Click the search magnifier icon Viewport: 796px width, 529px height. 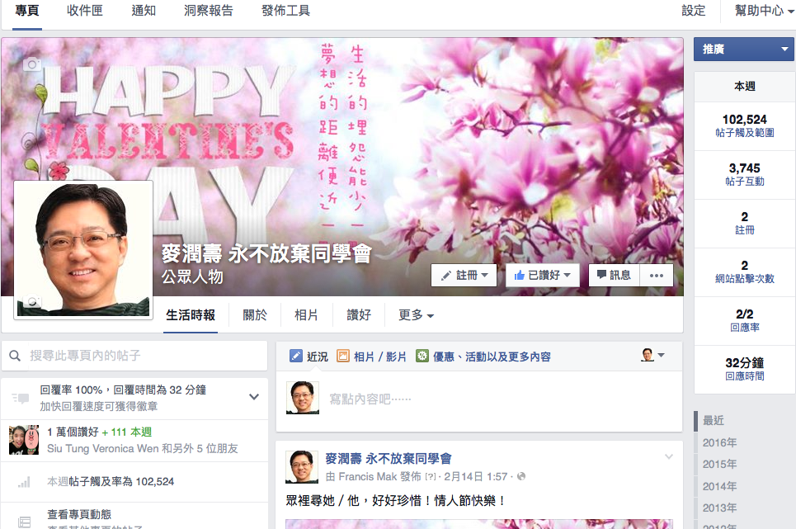[x=15, y=356]
